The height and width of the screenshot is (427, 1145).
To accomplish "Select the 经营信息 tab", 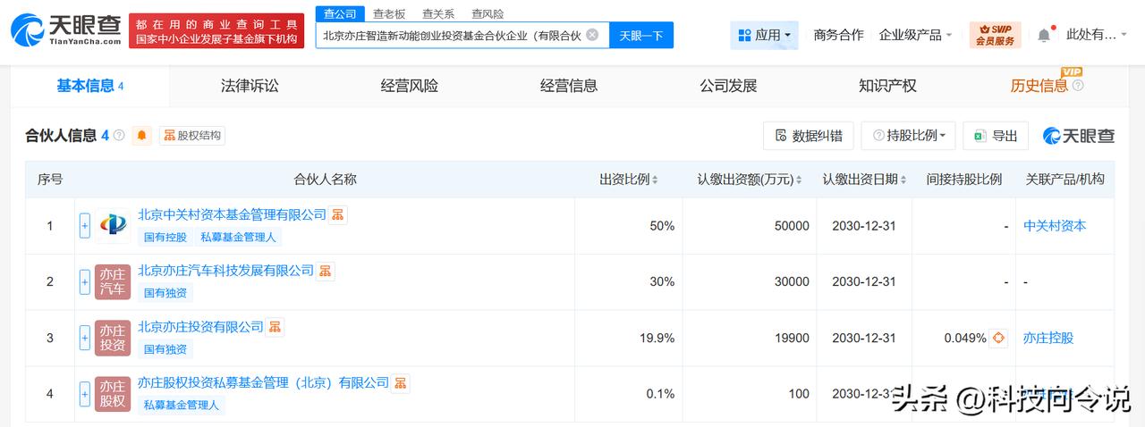I will [569, 86].
